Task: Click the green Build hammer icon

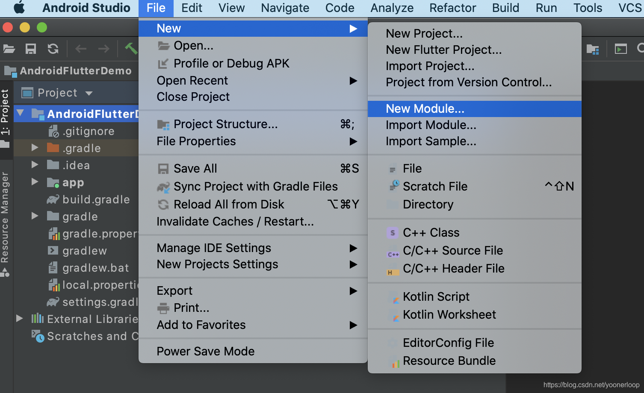Action: (x=131, y=49)
